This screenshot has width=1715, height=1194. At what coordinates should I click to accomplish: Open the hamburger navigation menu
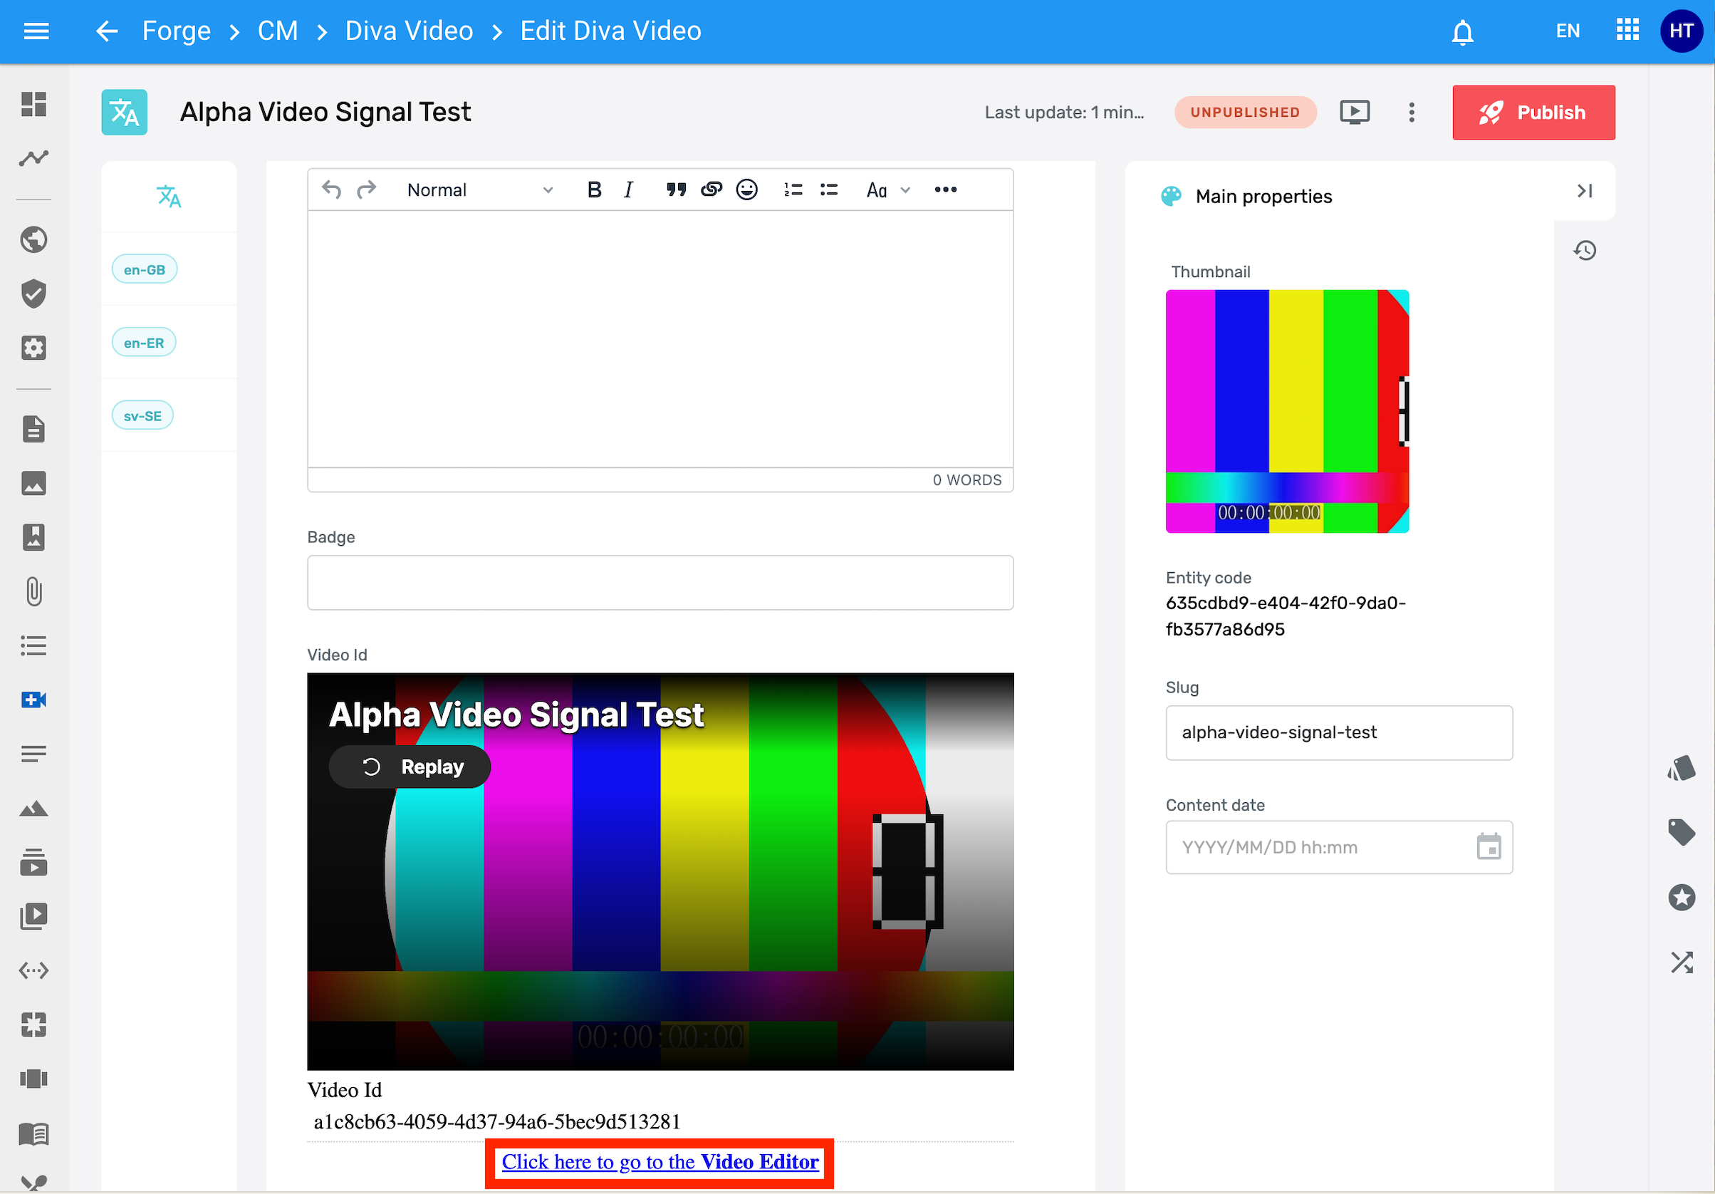[36, 31]
